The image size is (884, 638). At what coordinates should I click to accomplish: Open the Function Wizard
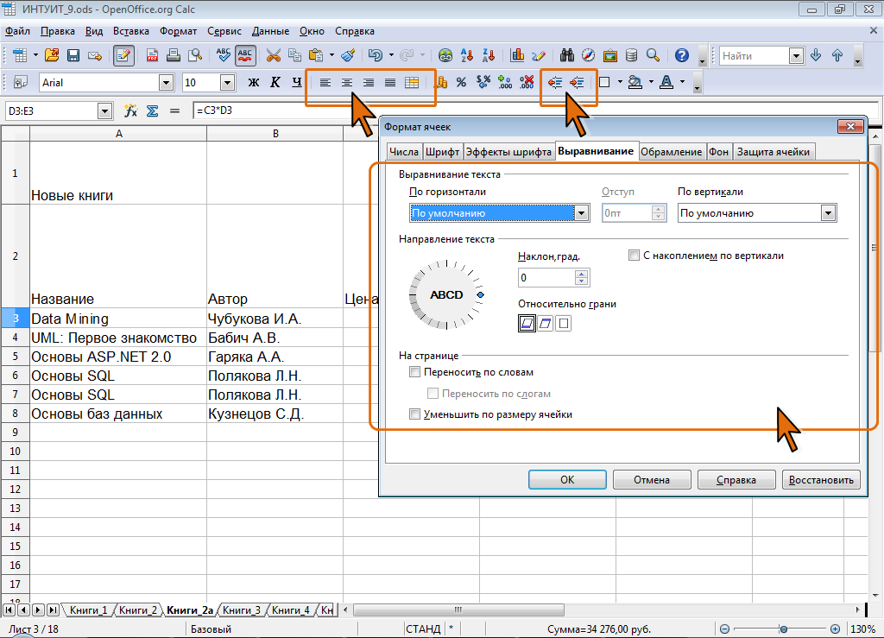click(131, 111)
